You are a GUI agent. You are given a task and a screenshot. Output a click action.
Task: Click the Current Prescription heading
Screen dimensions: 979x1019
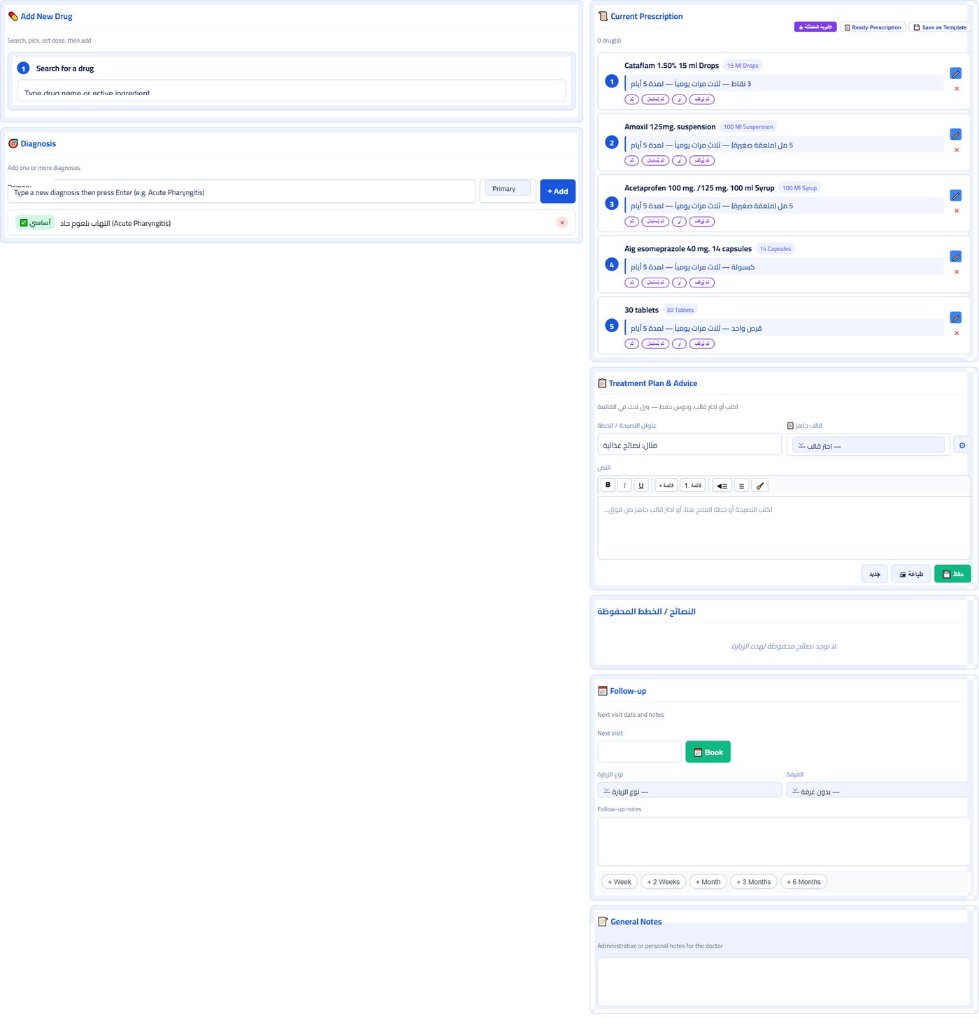point(646,16)
